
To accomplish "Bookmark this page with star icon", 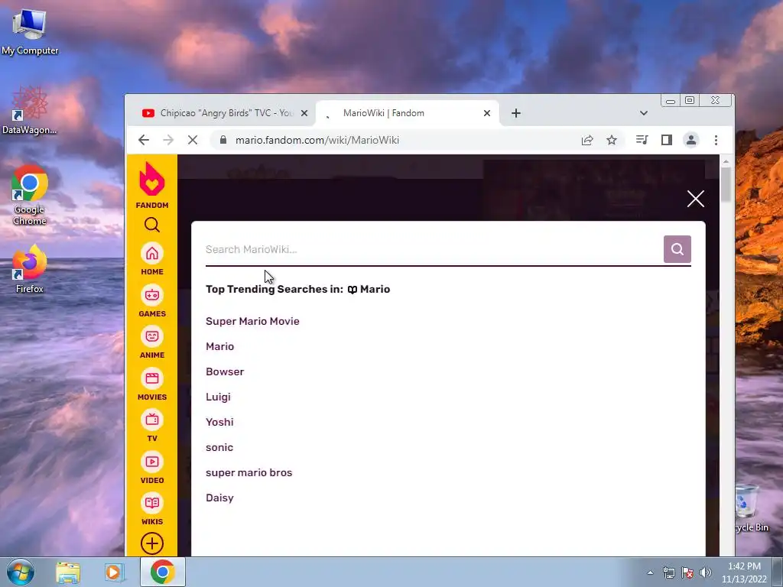I will click(x=612, y=141).
